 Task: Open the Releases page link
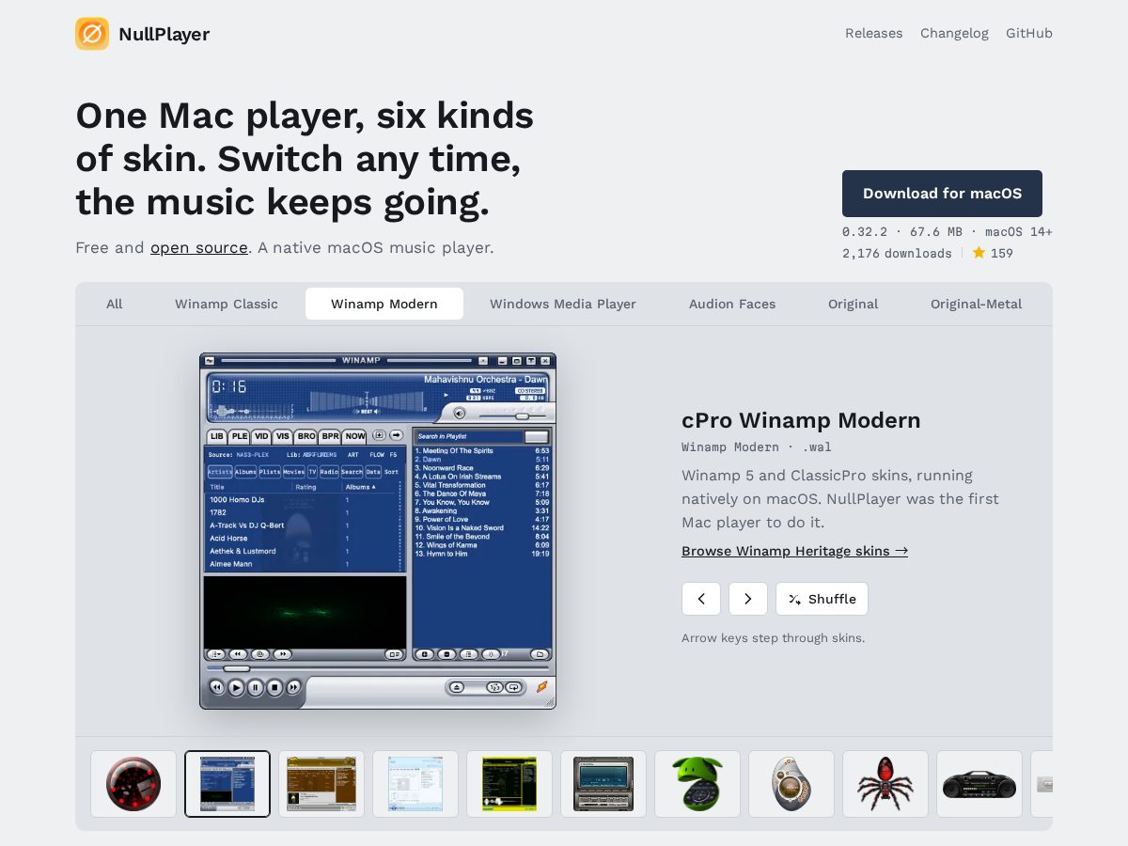coord(873,33)
